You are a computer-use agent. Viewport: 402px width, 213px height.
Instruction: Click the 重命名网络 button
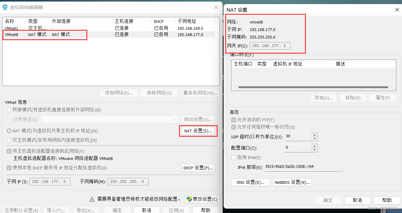(x=200, y=93)
